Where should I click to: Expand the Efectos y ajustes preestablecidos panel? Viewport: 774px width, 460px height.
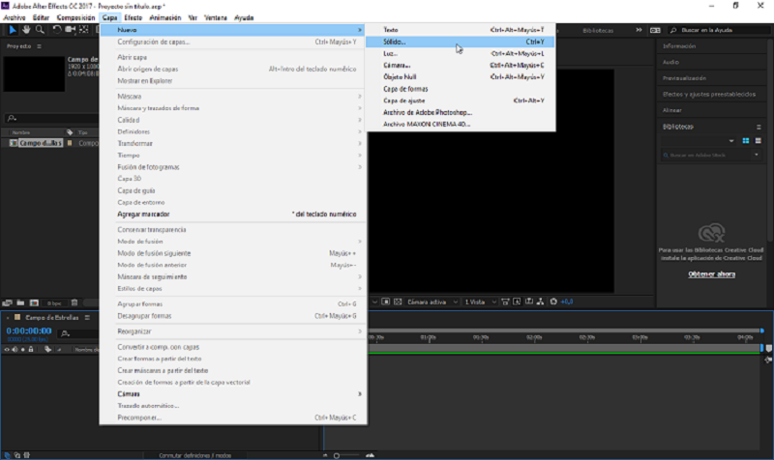point(709,94)
